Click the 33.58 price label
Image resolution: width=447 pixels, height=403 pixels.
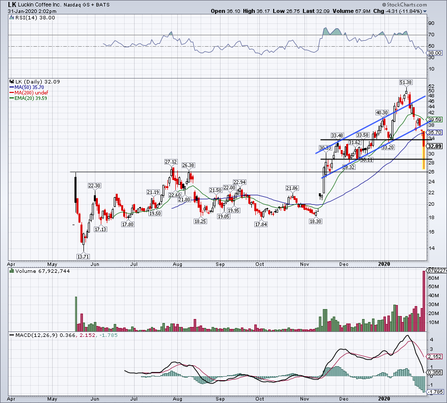click(363, 135)
